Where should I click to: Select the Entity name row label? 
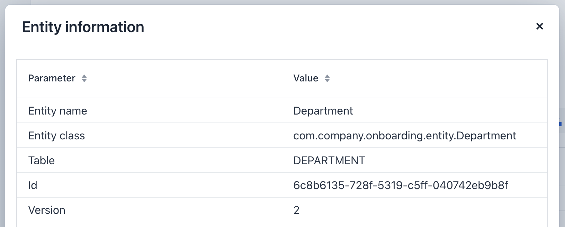(57, 111)
